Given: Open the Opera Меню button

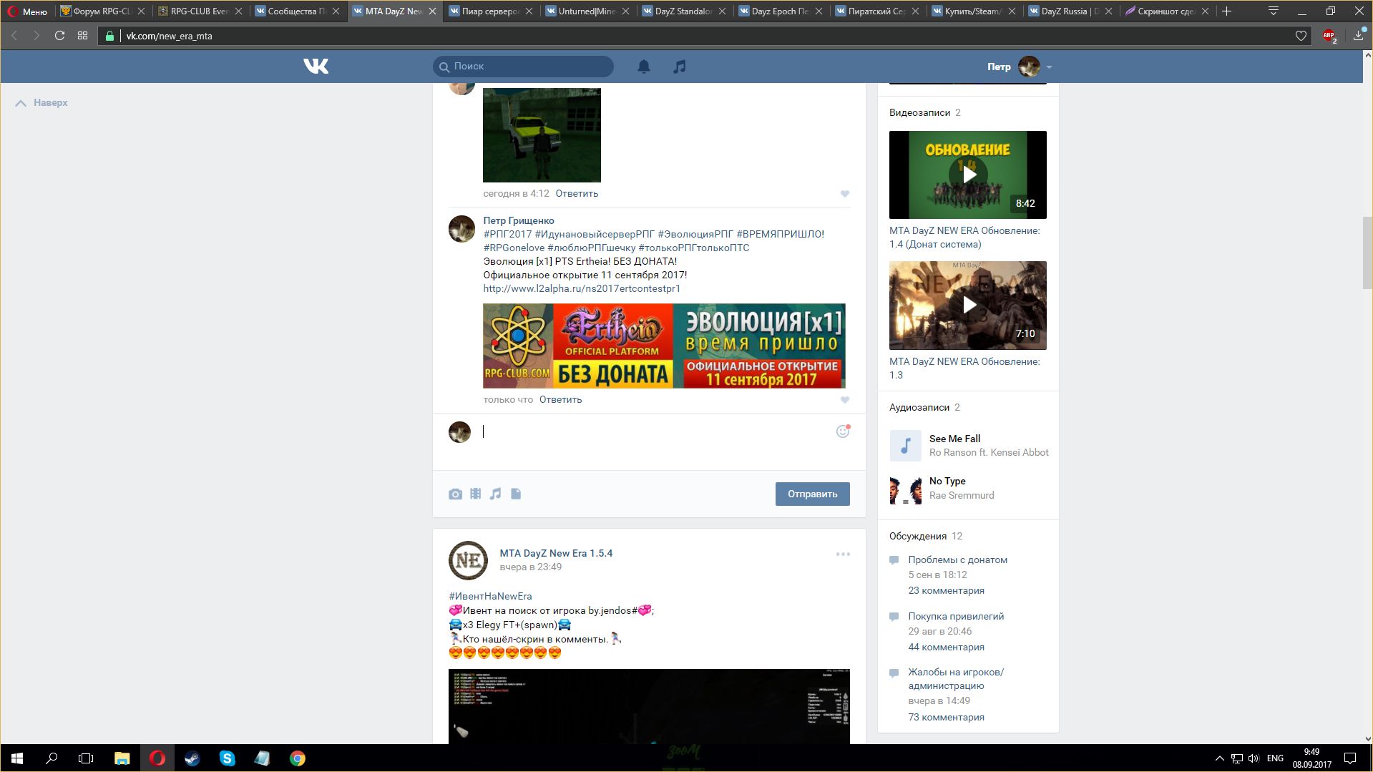Looking at the screenshot, I should pyautogui.click(x=27, y=11).
